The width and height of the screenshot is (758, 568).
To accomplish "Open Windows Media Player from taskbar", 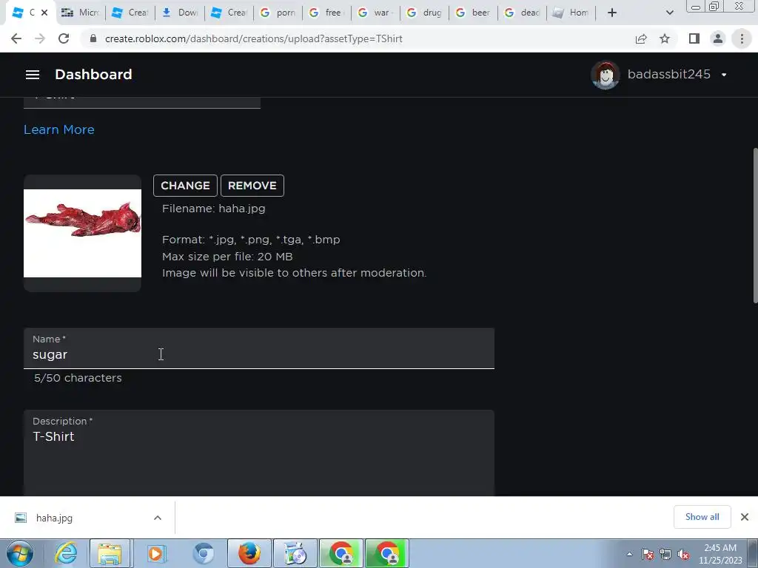I will tap(155, 553).
